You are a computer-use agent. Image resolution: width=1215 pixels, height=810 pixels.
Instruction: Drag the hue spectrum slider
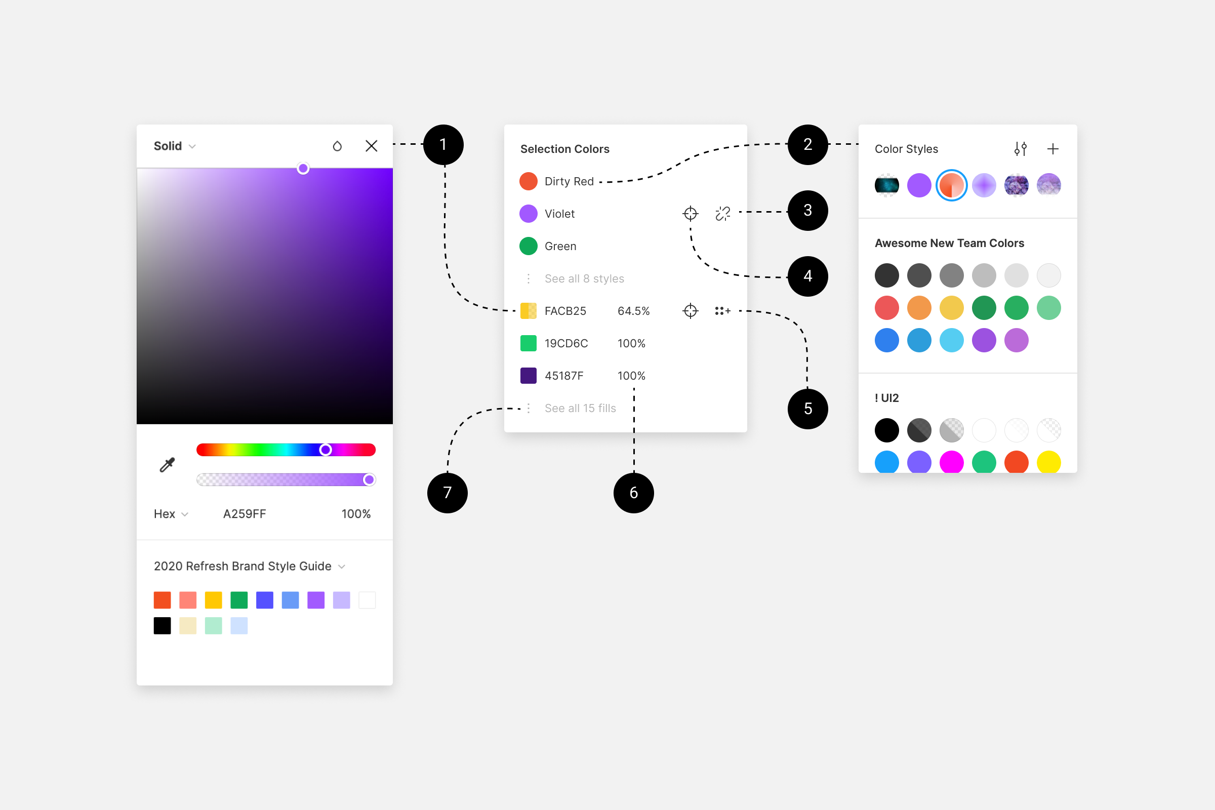(x=323, y=450)
